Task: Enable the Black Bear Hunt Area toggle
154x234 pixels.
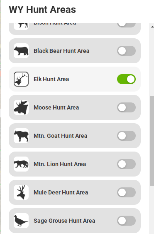Action: click(126, 51)
